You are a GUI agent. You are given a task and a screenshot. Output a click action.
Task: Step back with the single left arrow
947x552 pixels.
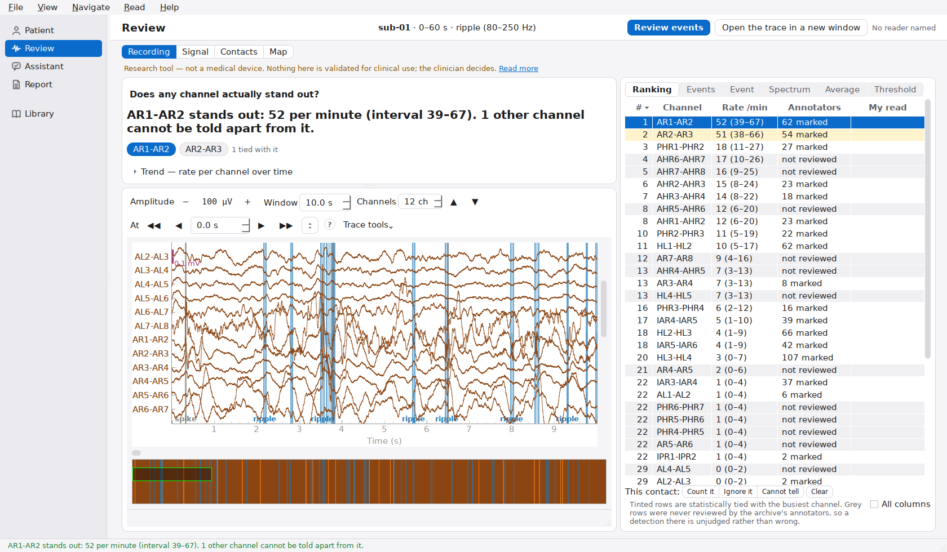click(179, 225)
